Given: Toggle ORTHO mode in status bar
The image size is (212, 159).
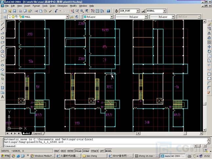Looking at the screenshot, I should point(70,151).
